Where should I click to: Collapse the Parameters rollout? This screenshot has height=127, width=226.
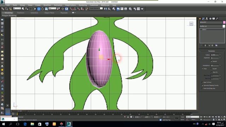(212, 51)
